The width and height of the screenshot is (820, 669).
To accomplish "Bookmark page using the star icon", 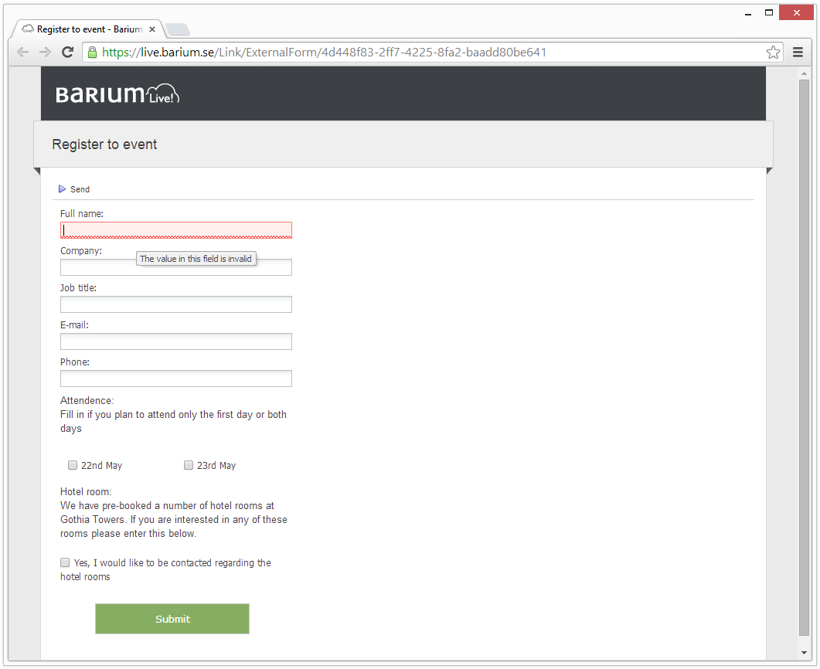I will pyautogui.click(x=773, y=53).
